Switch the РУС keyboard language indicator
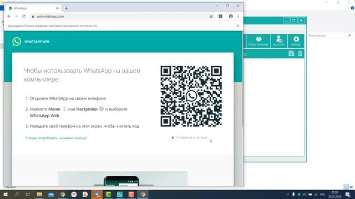 322,194
